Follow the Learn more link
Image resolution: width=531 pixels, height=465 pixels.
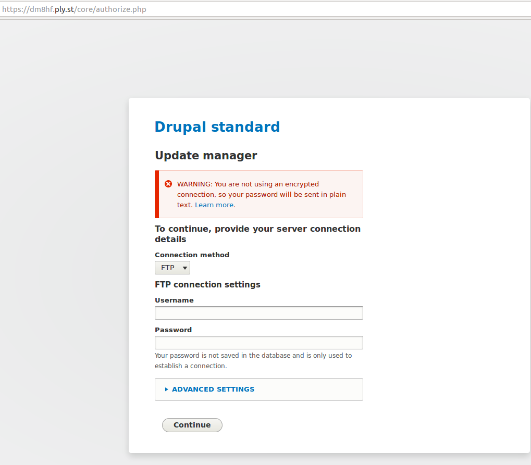click(214, 205)
